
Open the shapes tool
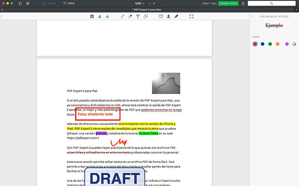pyautogui.click(x=145, y=16)
